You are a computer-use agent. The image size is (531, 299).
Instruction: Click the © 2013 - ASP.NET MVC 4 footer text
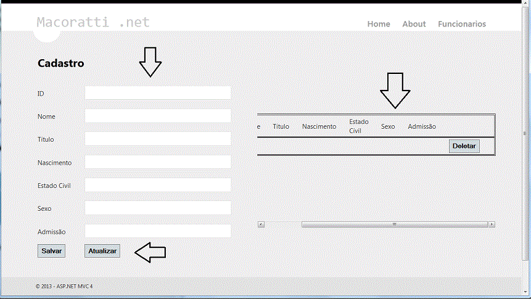(x=64, y=286)
